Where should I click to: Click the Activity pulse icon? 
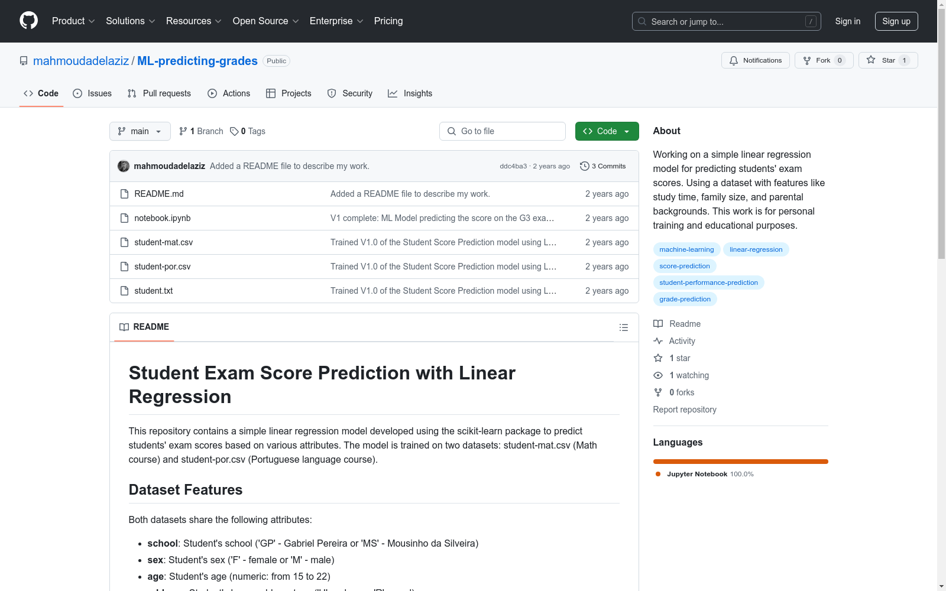658,341
